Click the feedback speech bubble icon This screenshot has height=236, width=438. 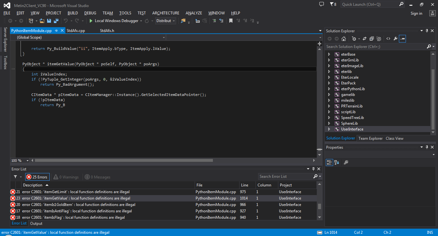[322, 4]
